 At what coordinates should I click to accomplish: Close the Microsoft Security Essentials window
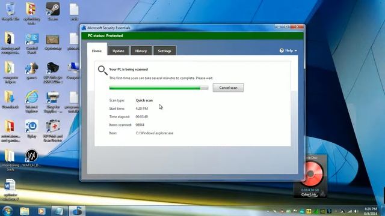[x=297, y=26]
